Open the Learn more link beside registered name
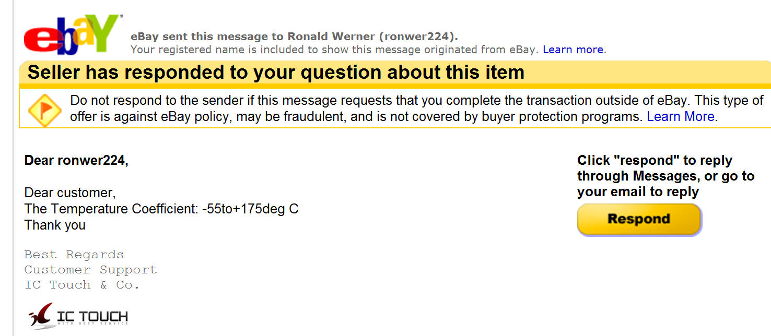The height and width of the screenshot is (336, 771). 573,50
